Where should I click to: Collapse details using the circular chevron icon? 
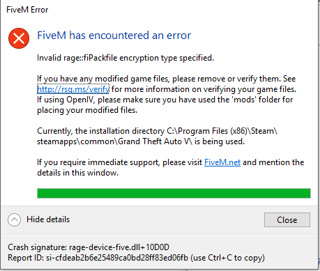tap(14, 219)
